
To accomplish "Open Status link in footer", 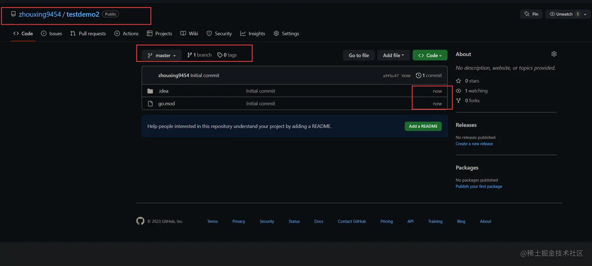I will 294,221.
